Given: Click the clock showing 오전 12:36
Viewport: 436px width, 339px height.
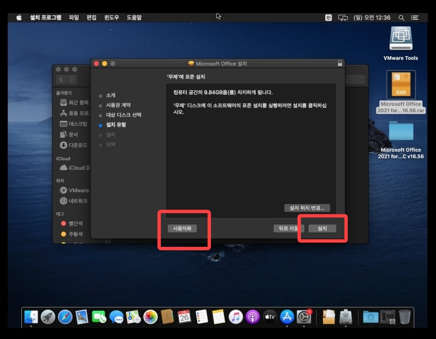Looking at the screenshot, I should tap(372, 17).
